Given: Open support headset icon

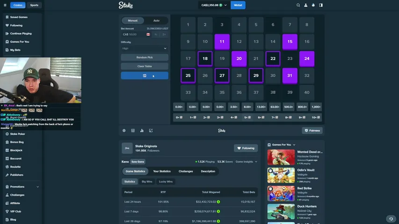Looking at the screenshot, I should 391,219.
